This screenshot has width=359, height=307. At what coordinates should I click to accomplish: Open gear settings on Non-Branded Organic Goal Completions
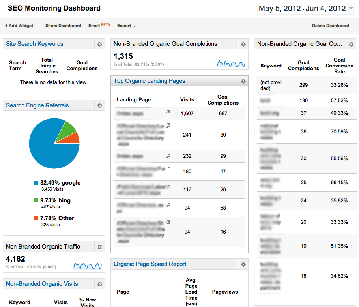click(x=243, y=44)
